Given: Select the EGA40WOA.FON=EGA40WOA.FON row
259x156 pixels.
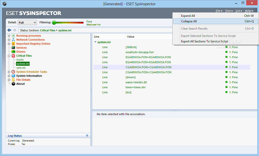Looking at the screenshot, I should click(172, 62).
